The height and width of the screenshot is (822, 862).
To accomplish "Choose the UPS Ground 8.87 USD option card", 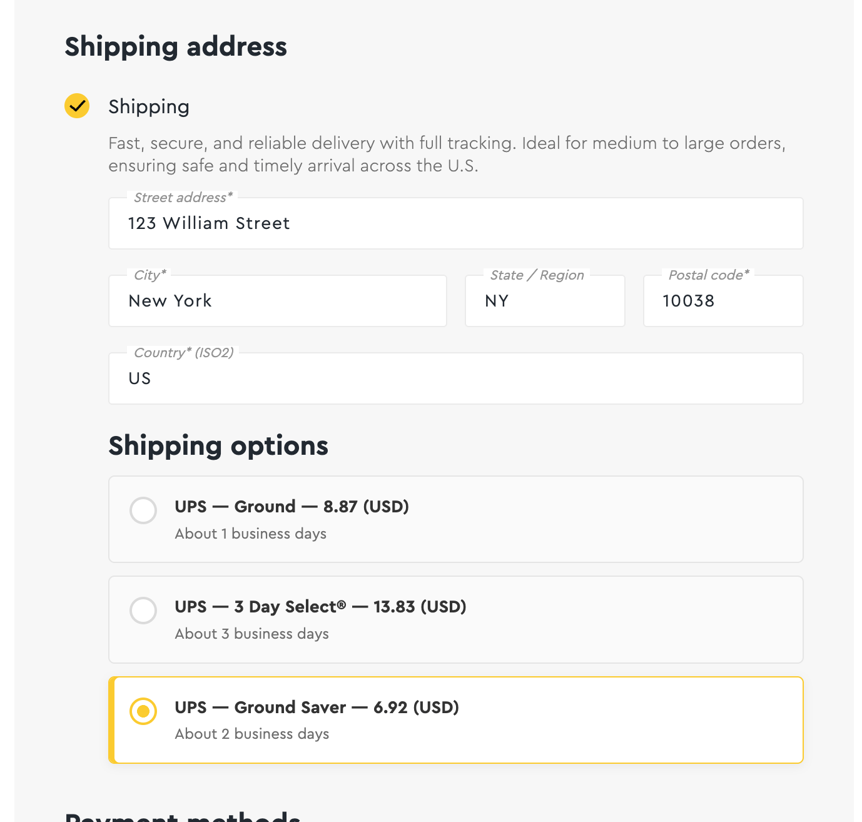I will click(x=455, y=519).
